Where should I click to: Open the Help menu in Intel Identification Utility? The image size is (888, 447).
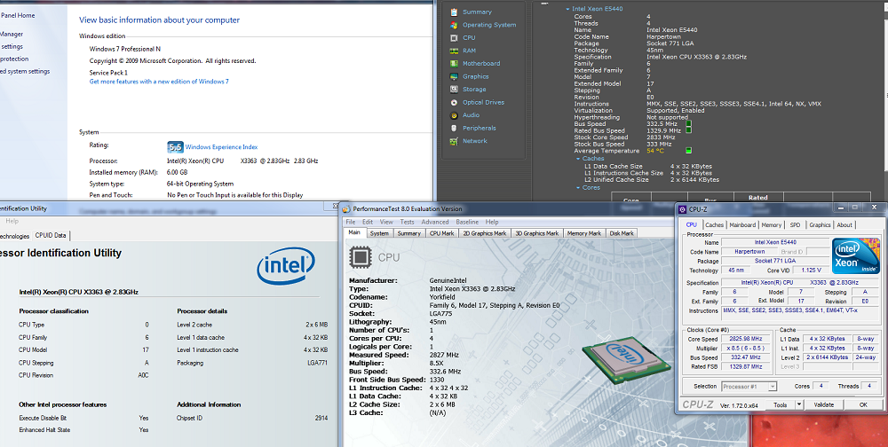click(12, 221)
